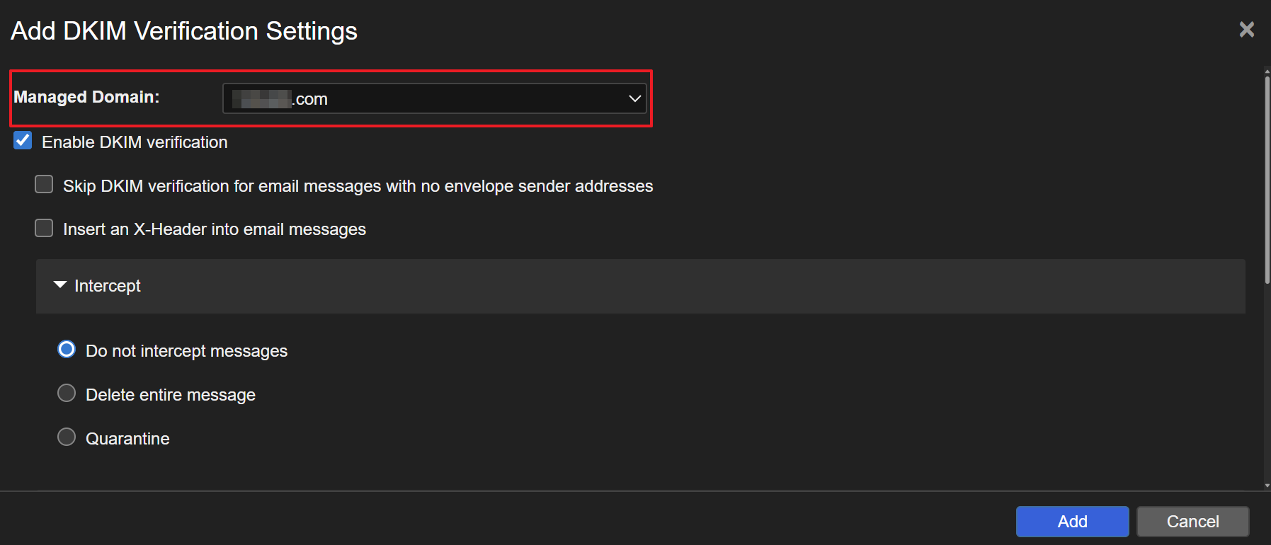Cancel the DKIM settings dialog
Viewport: 1271px width, 545px height.
coord(1192,522)
